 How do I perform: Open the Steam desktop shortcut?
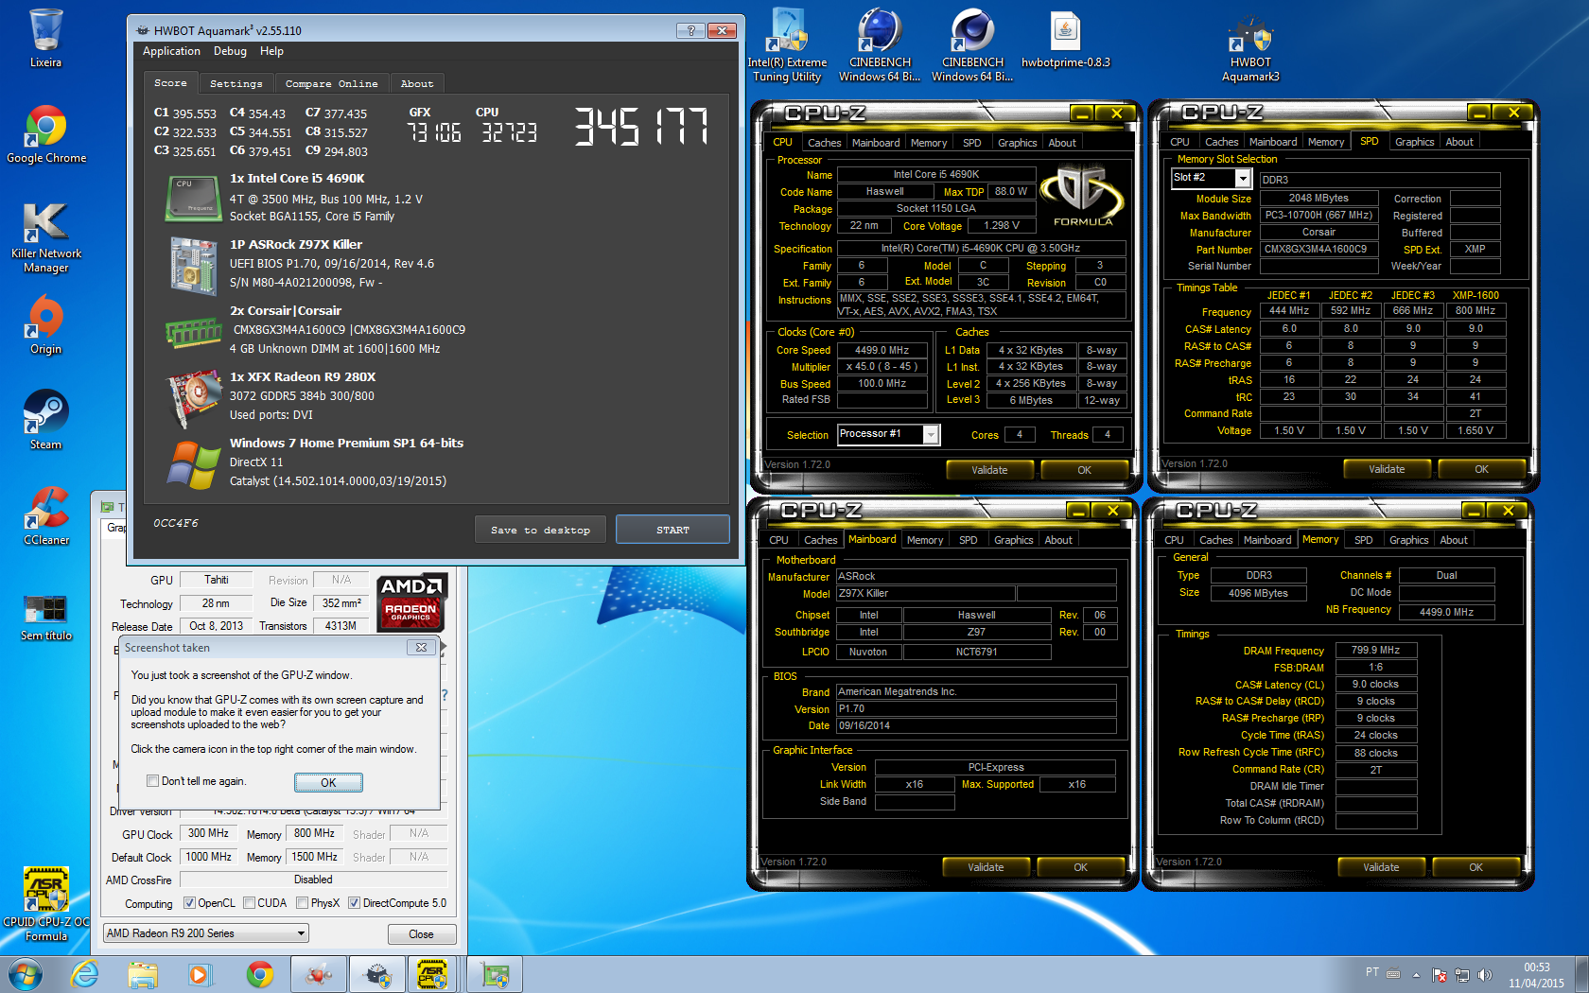pos(45,420)
